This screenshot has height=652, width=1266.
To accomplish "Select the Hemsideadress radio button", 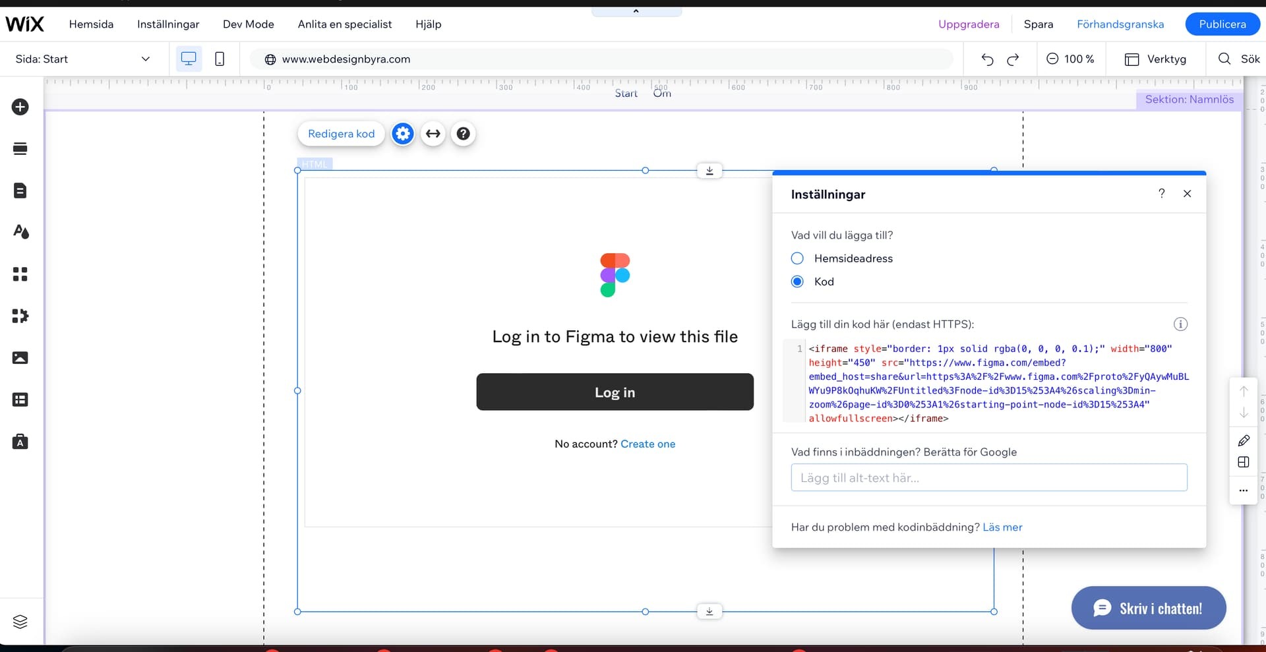I will tap(797, 258).
